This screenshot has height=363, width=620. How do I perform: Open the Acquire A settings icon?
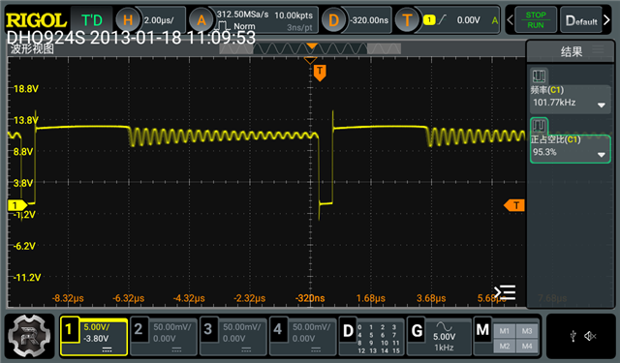click(201, 20)
